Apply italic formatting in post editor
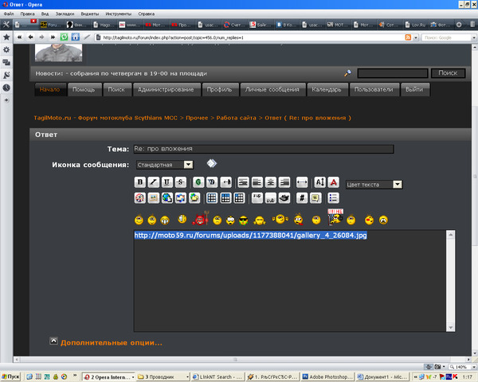The width and height of the screenshot is (478, 382). [153, 182]
